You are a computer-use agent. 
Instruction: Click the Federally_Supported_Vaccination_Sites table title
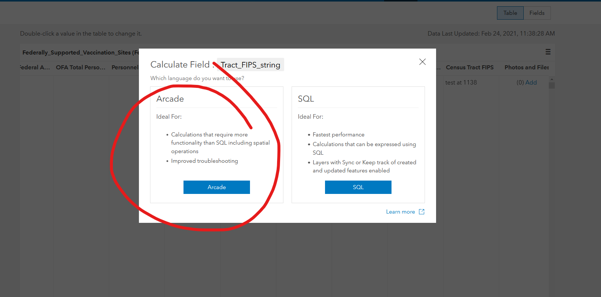click(x=80, y=52)
